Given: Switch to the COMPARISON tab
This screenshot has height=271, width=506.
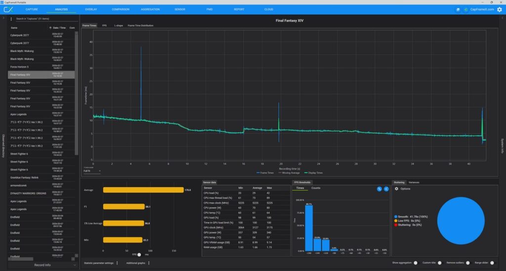Looking at the screenshot, I should point(121,9).
